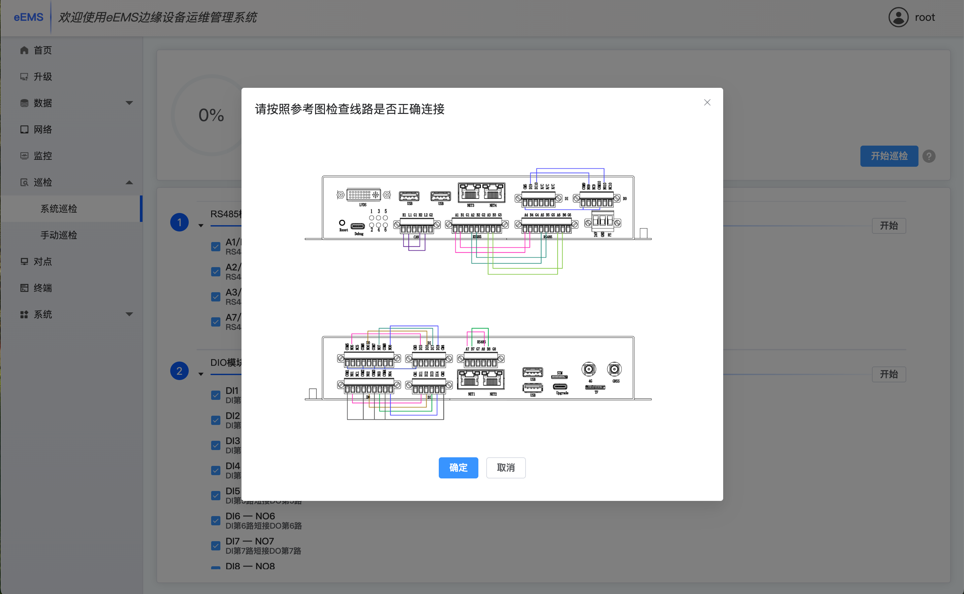Close the wiring reference dialog with X
964x594 pixels.
pos(707,103)
